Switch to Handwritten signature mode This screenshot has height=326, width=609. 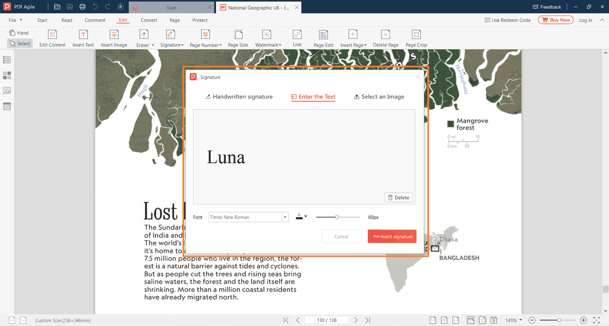coord(239,96)
